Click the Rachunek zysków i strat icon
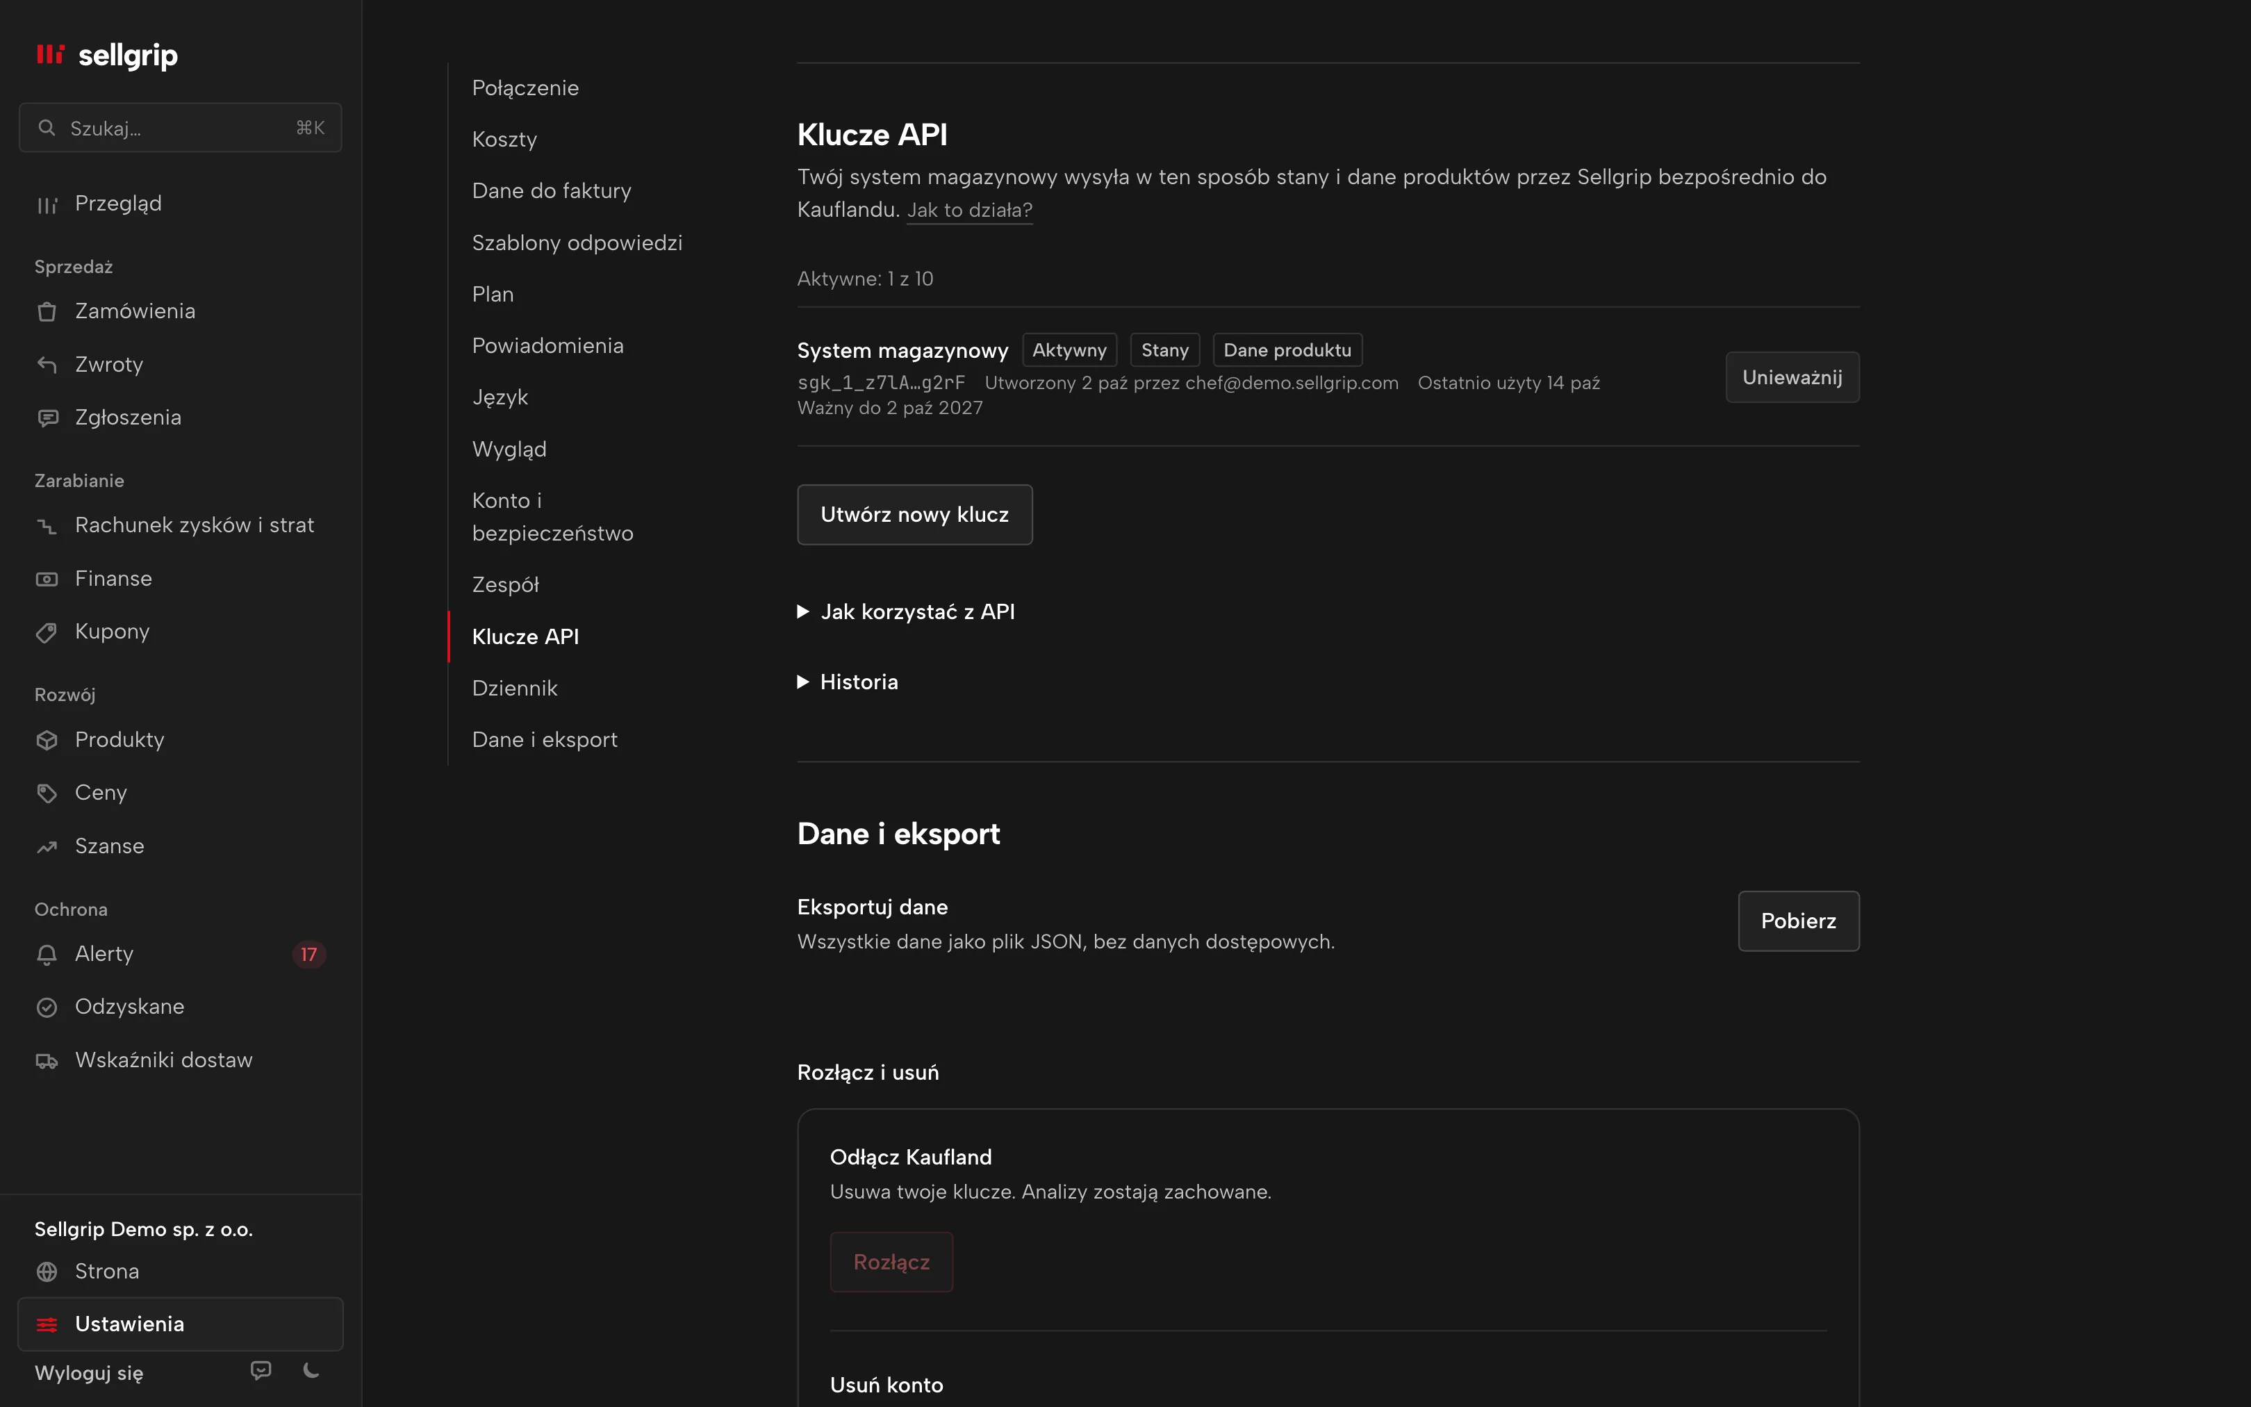Viewport: 2251px width, 1407px height. point(47,526)
